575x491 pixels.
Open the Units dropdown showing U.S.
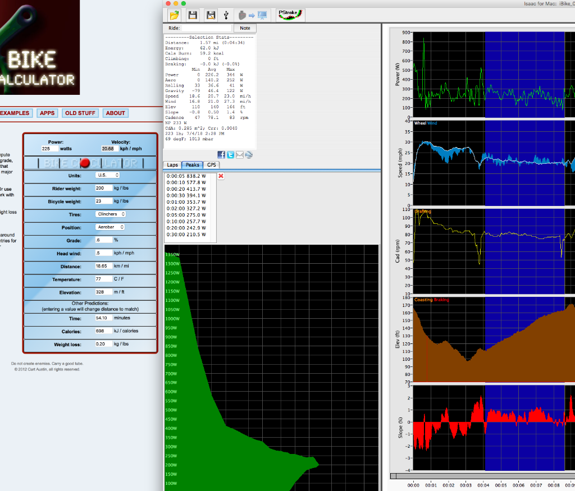(x=107, y=175)
